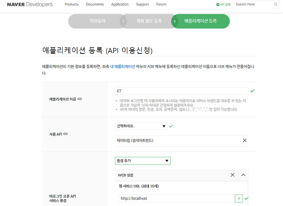Open the Documents menu
The height and width of the screenshot is (206, 283).
pos(94,4)
